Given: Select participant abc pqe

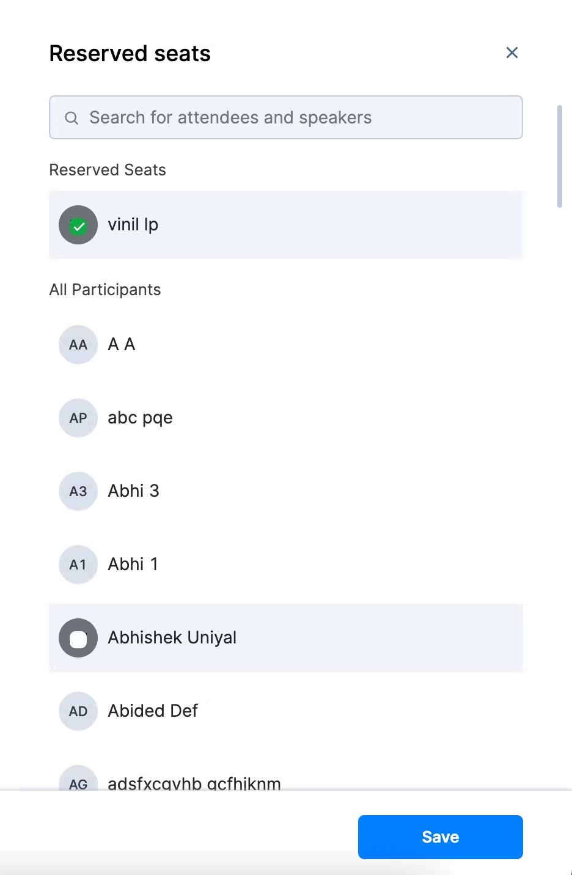Looking at the screenshot, I should click(140, 418).
